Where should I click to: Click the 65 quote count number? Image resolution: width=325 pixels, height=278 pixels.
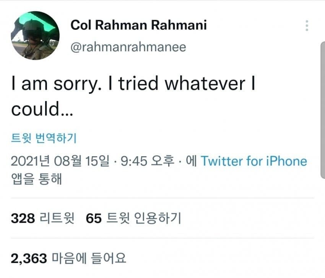click(93, 218)
